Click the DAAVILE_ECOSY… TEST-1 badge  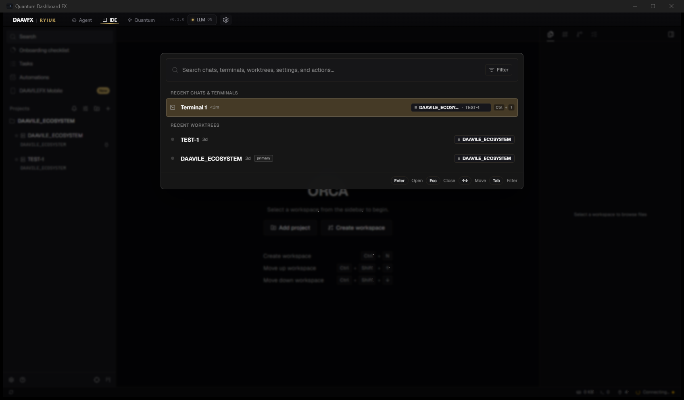450,107
